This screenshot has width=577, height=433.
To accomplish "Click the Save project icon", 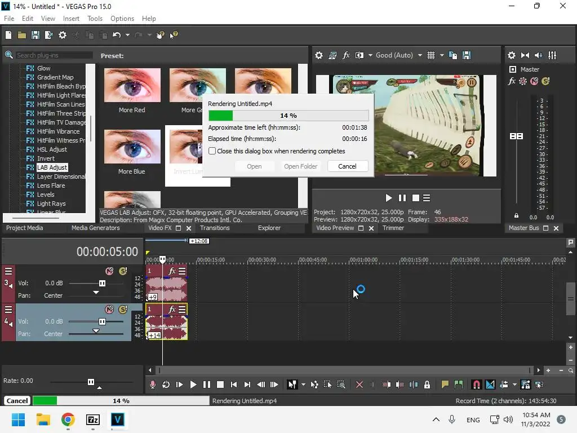I will 35,35.
